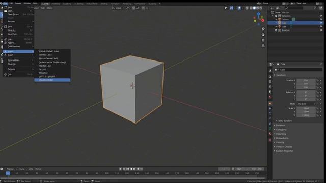The width and height of the screenshot is (326, 183).
Task: Open the Export submenu in File menu
Action: click(x=18, y=55)
